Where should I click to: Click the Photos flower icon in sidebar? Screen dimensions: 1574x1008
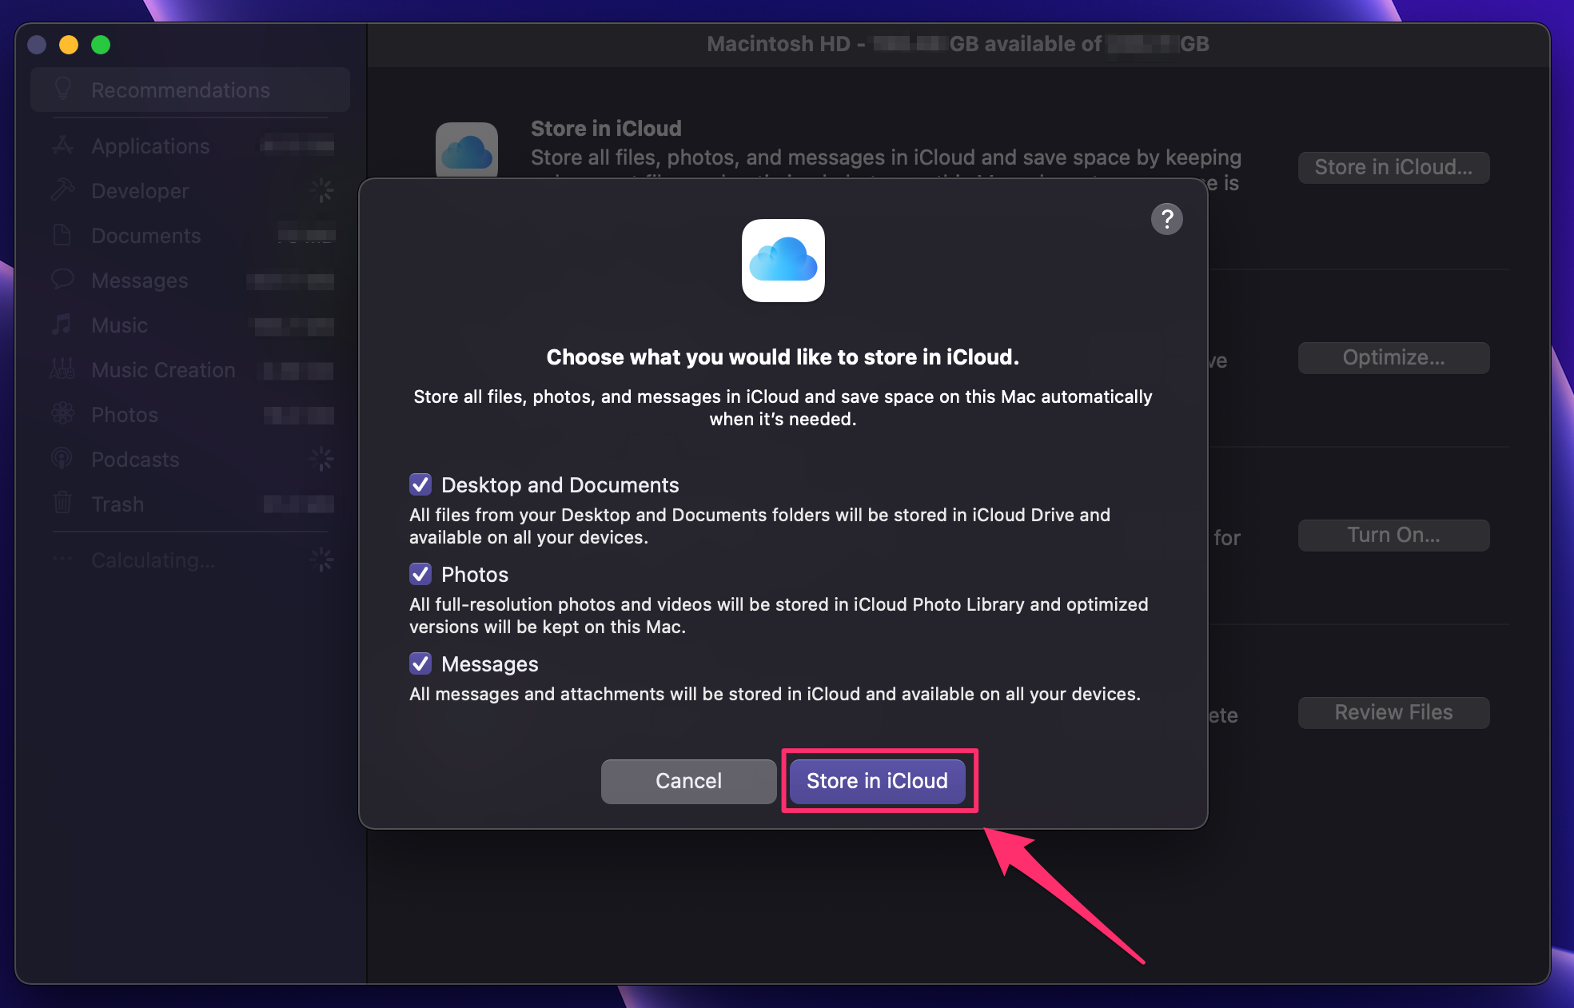(x=62, y=414)
